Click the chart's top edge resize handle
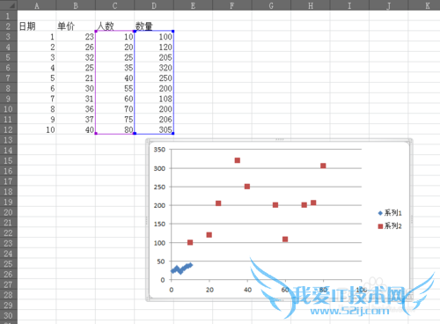This screenshot has height=324, width=440. click(279, 139)
